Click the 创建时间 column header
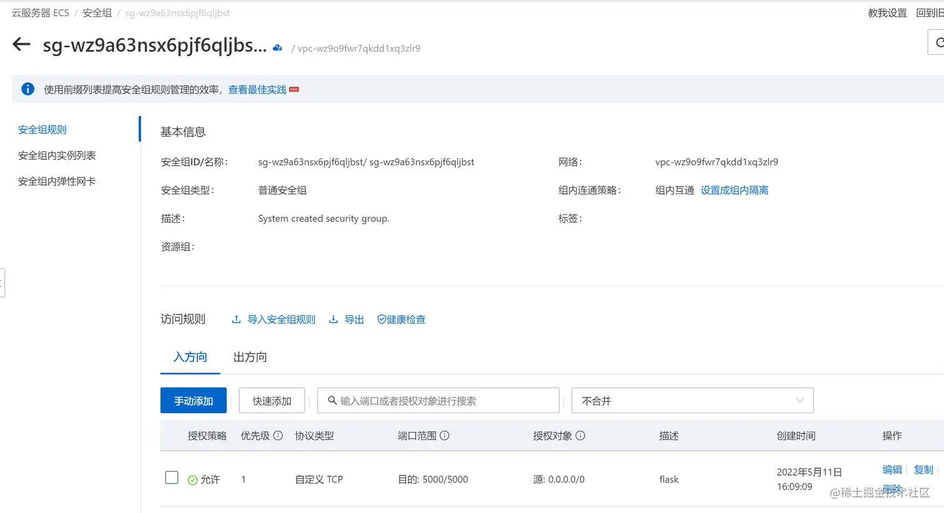Viewport: 944px width, 513px height. [x=796, y=436]
